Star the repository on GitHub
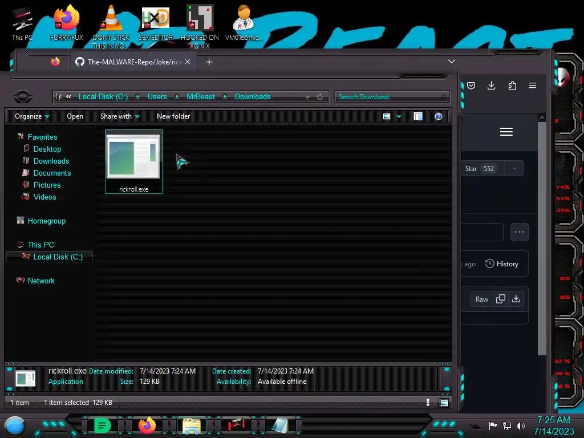584x438 pixels. (x=482, y=169)
